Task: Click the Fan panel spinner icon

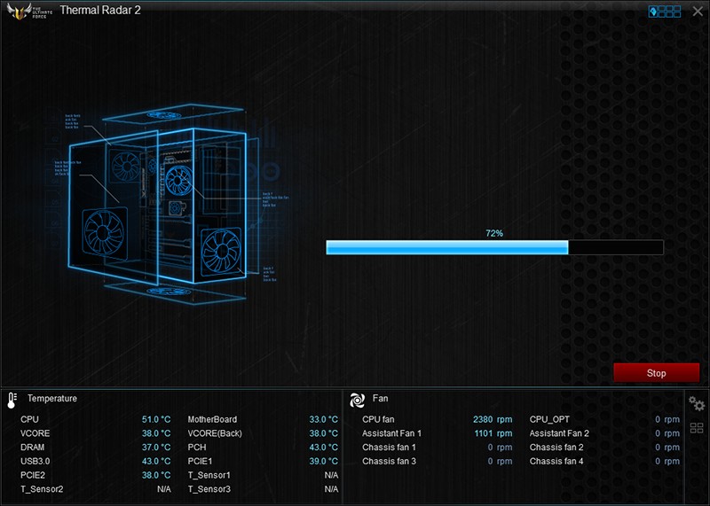Action: click(x=357, y=401)
